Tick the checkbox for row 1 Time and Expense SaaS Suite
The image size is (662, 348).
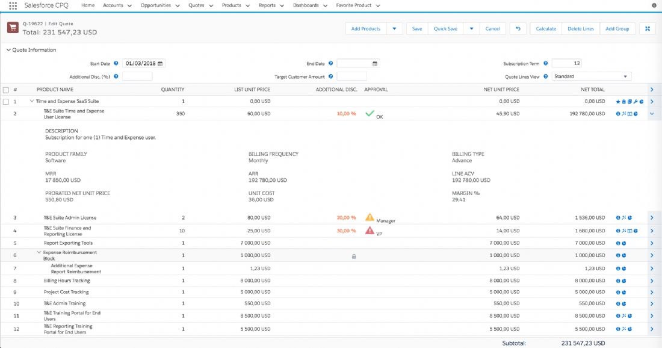(x=6, y=102)
